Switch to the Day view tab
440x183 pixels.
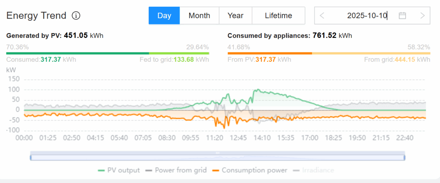pos(164,16)
